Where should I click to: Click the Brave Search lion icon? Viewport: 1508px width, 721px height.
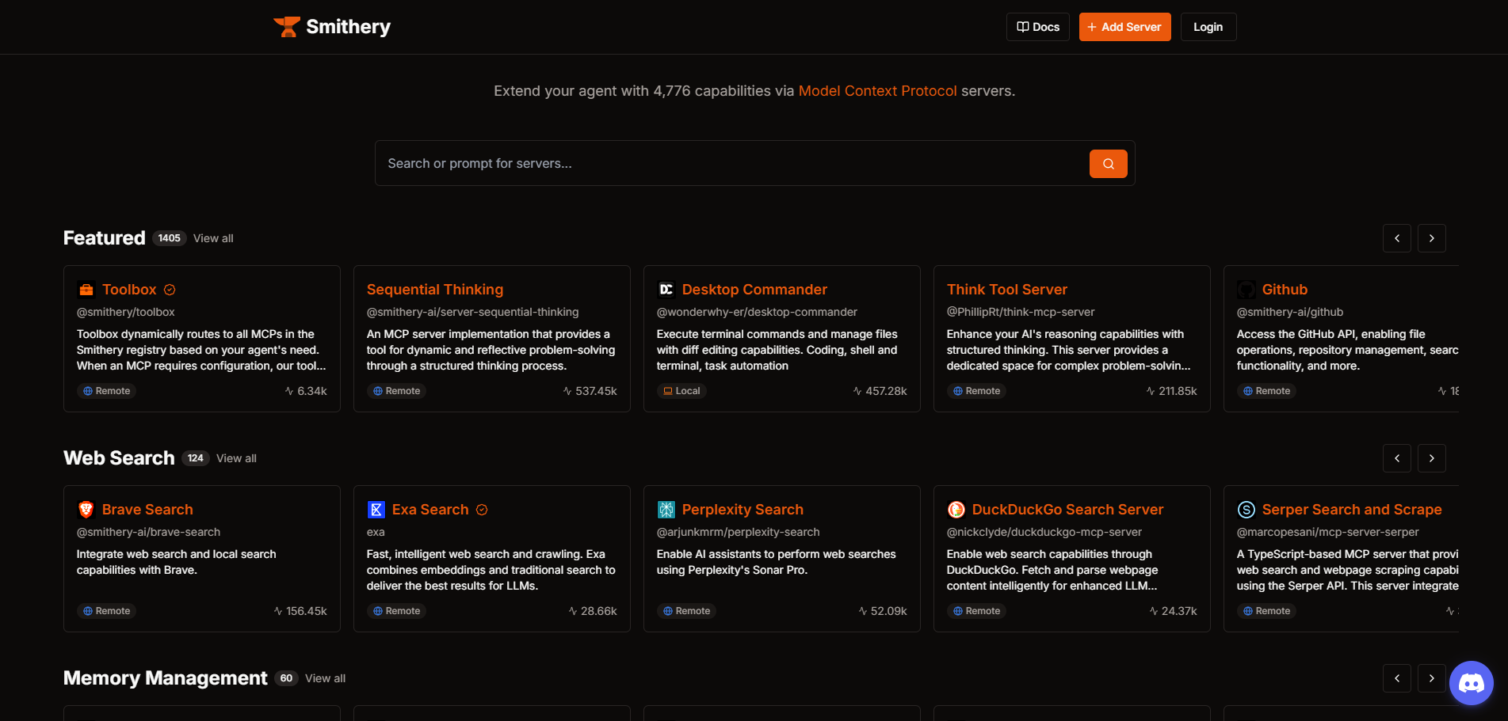tap(86, 510)
